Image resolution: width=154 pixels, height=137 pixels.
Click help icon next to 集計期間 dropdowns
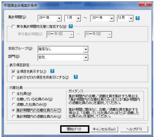tap(138, 18)
